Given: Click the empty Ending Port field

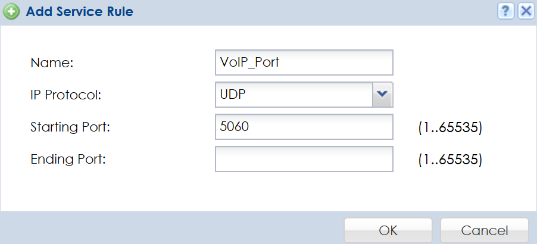Looking at the screenshot, I should tap(304, 159).
